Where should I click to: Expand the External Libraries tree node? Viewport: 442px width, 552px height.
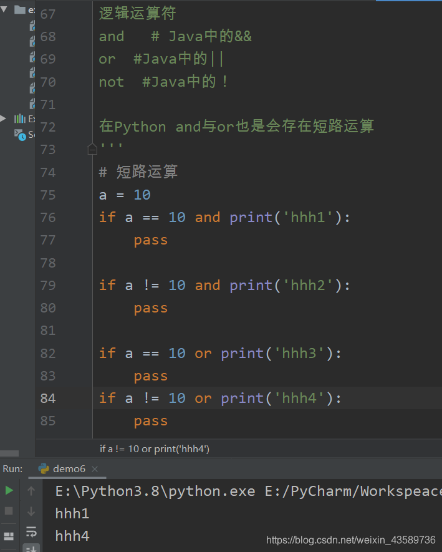3,119
